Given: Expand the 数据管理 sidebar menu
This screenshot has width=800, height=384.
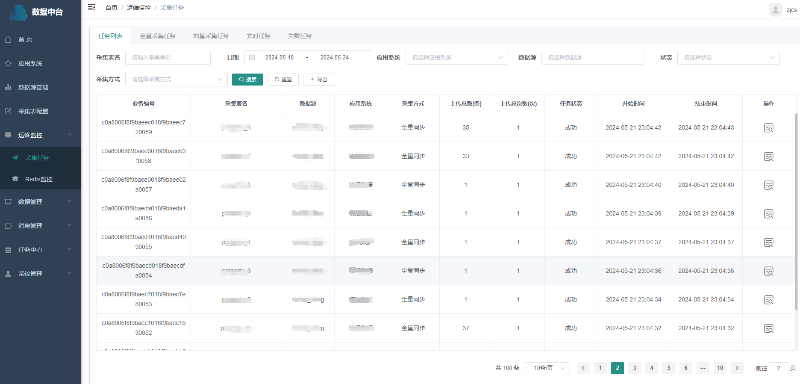Looking at the screenshot, I should 40,202.
